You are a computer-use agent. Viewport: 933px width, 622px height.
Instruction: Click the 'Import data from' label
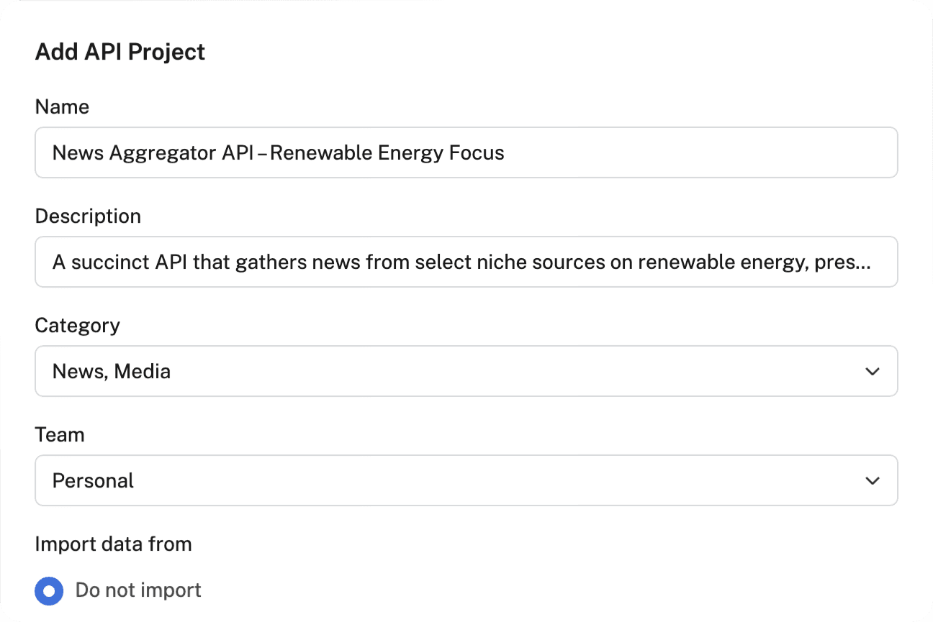click(x=113, y=544)
